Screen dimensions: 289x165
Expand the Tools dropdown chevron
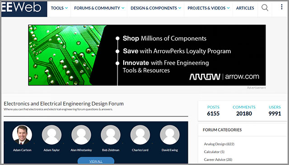(x=66, y=8)
